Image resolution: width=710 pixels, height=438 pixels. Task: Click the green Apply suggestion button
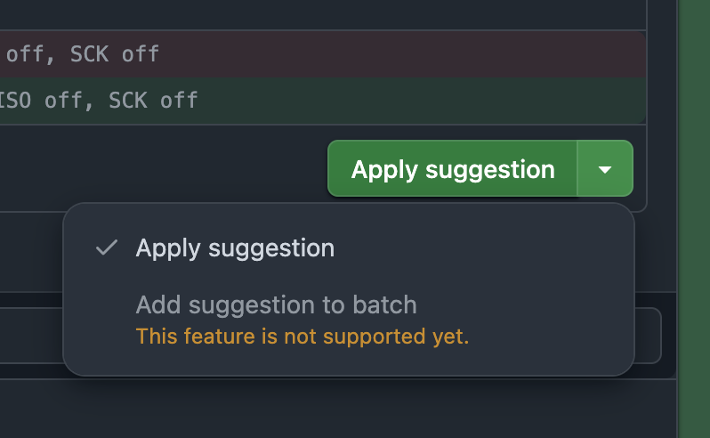pos(452,169)
